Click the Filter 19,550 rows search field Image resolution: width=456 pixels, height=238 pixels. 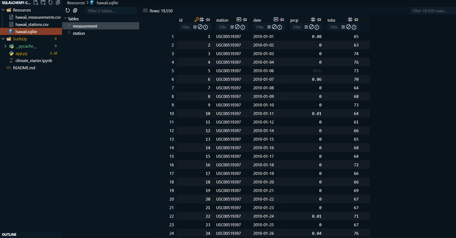click(x=431, y=11)
